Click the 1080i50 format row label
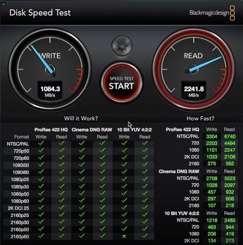 point(21,165)
